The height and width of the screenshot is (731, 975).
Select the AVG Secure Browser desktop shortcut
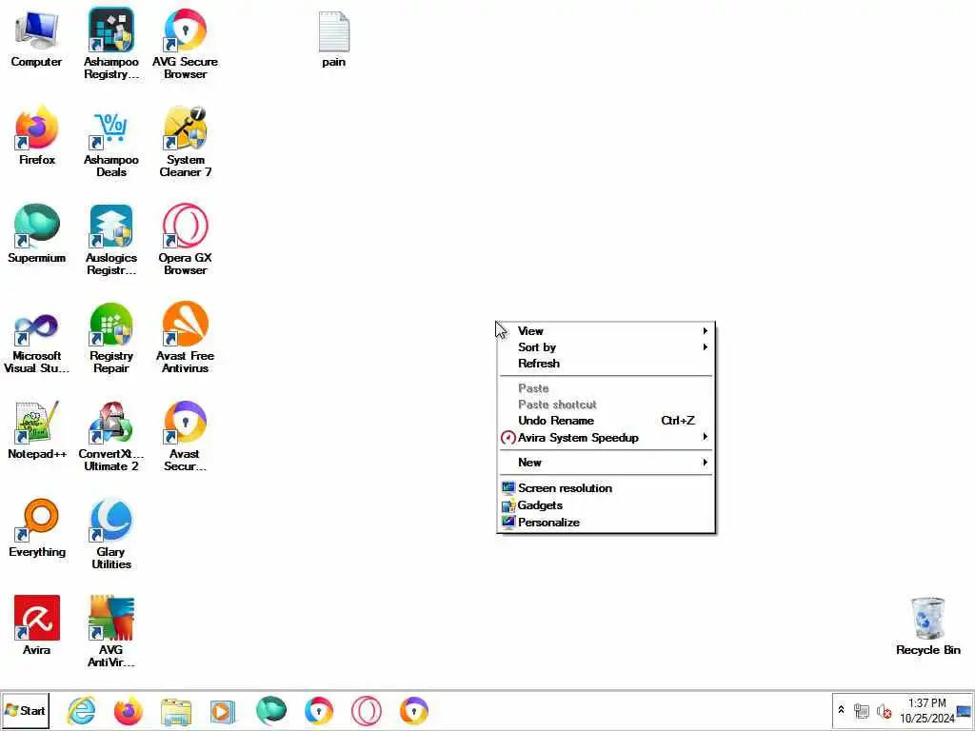(186, 44)
